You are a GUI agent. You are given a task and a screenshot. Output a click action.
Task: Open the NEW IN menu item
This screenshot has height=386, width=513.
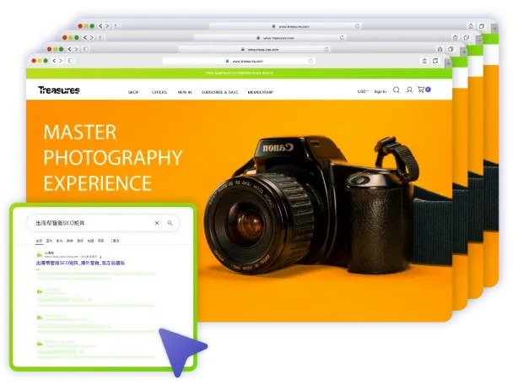pos(185,92)
